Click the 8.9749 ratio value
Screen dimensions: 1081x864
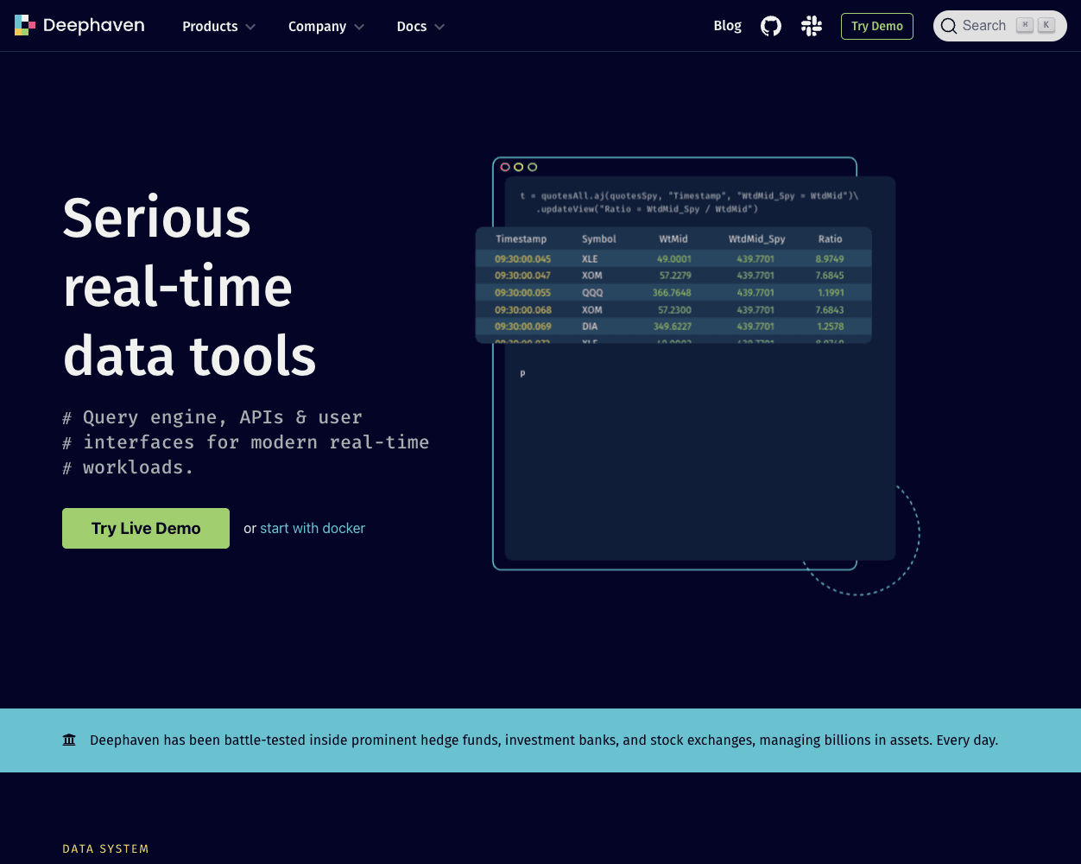pyautogui.click(x=830, y=259)
